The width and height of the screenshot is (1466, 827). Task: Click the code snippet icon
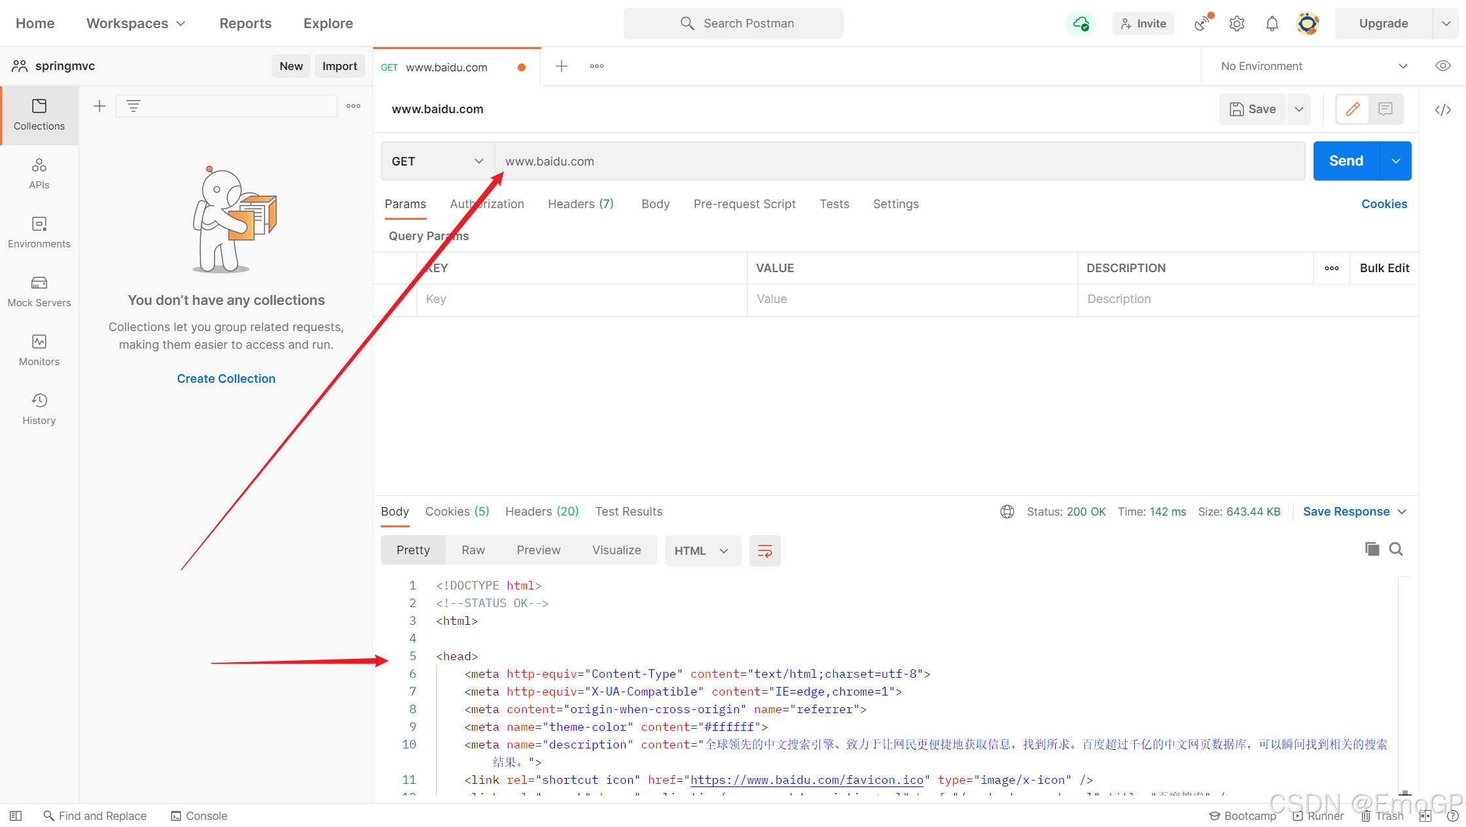(x=1442, y=109)
